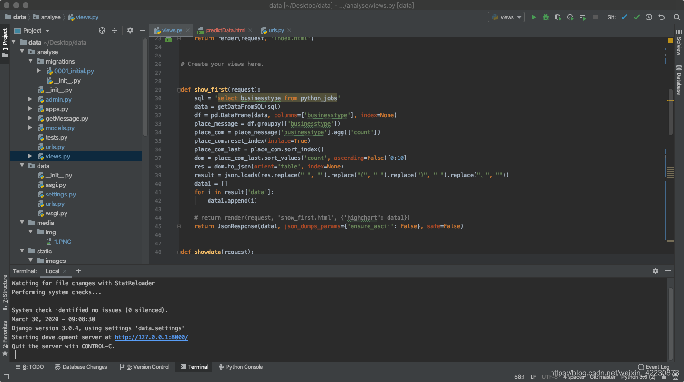Commit changes with Git green checkmark
This screenshot has height=382, width=684.
[636, 17]
